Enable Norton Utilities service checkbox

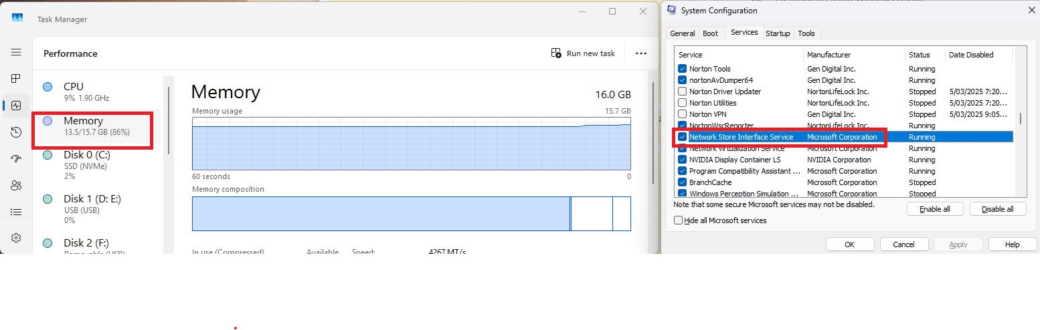pyautogui.click(x=683, y=103)
